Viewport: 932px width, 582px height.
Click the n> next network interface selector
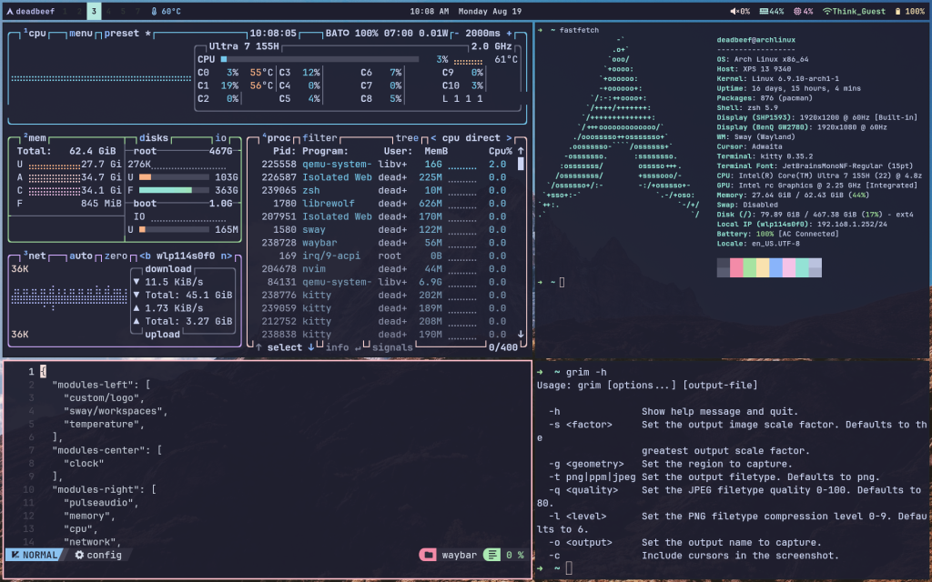click(x=226, y=256)
